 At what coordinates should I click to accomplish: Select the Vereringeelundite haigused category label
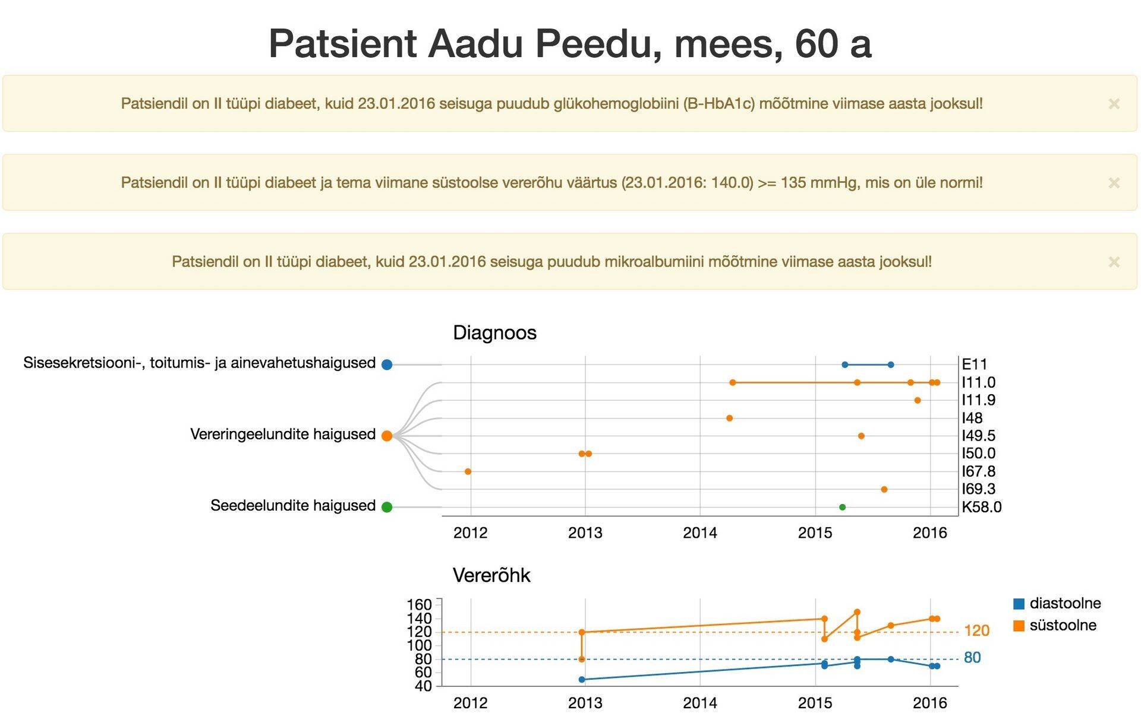click(x=282, y=435)
